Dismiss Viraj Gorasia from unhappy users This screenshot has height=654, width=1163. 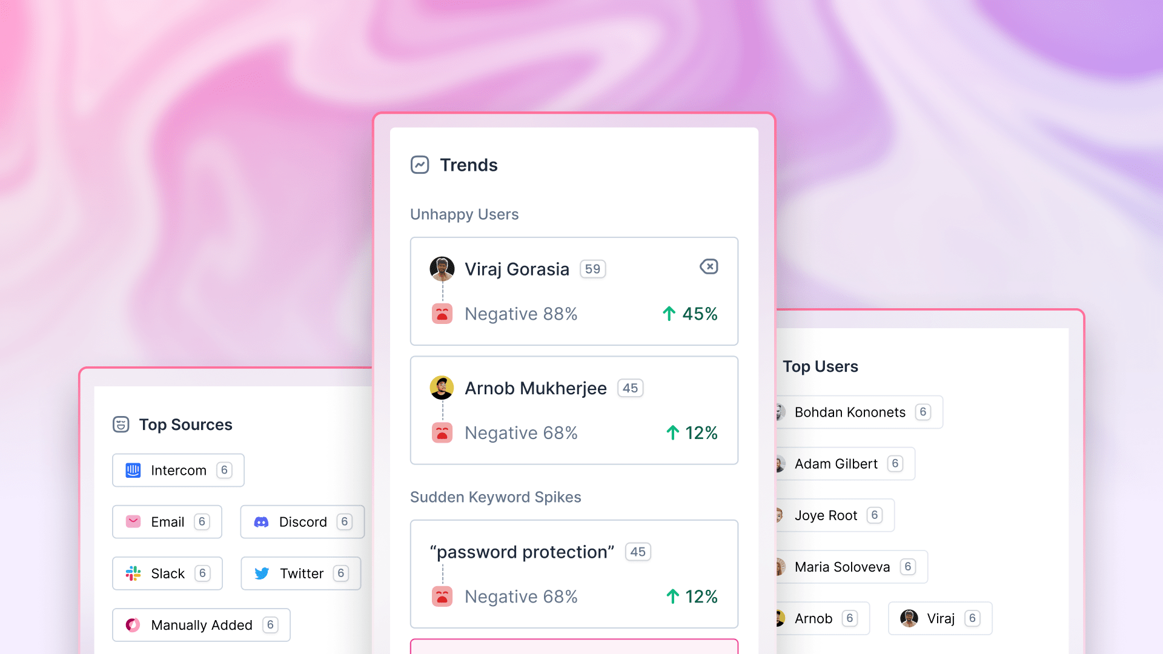pos(709,268)
